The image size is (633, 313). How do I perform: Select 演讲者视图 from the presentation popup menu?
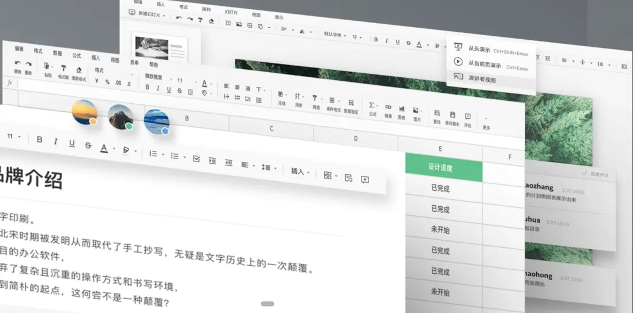tap(491, 79)
